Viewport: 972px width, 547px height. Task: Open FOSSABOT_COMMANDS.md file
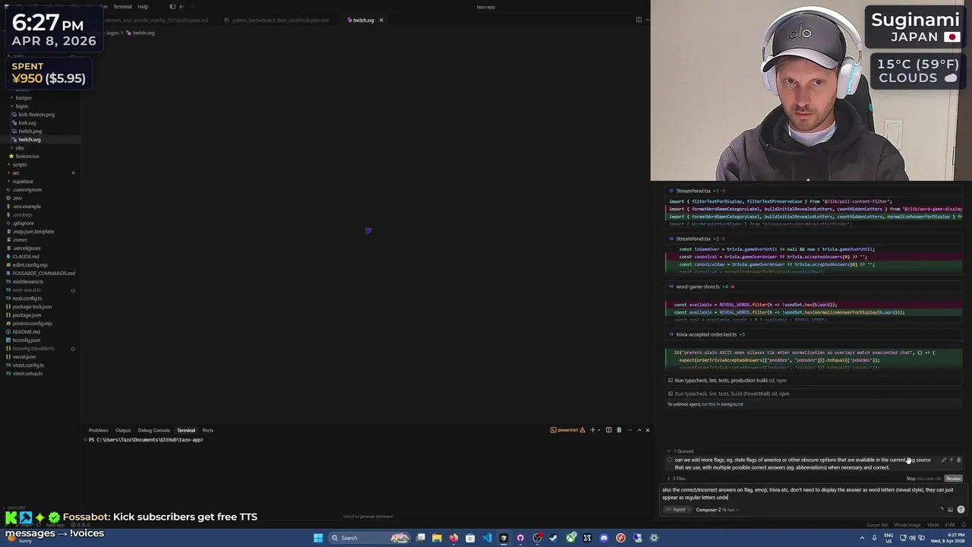[43, 273]
